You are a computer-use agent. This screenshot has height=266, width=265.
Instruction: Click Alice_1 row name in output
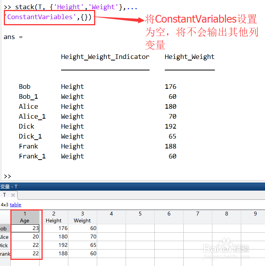32,116
